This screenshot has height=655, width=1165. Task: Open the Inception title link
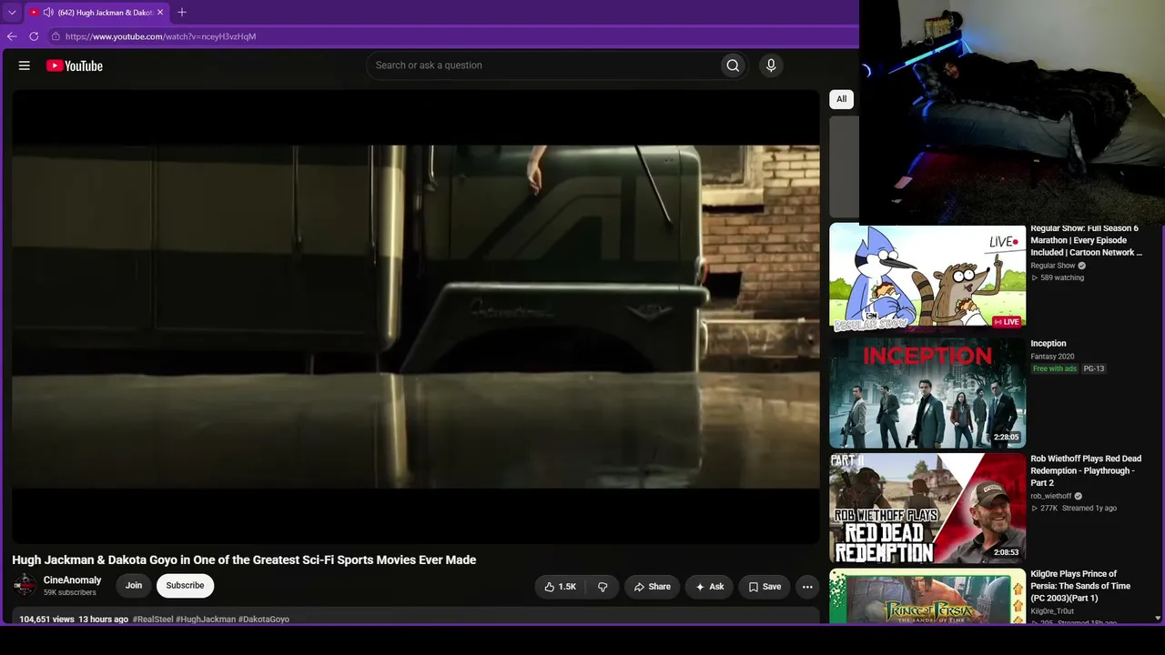tap(1048, 344)
